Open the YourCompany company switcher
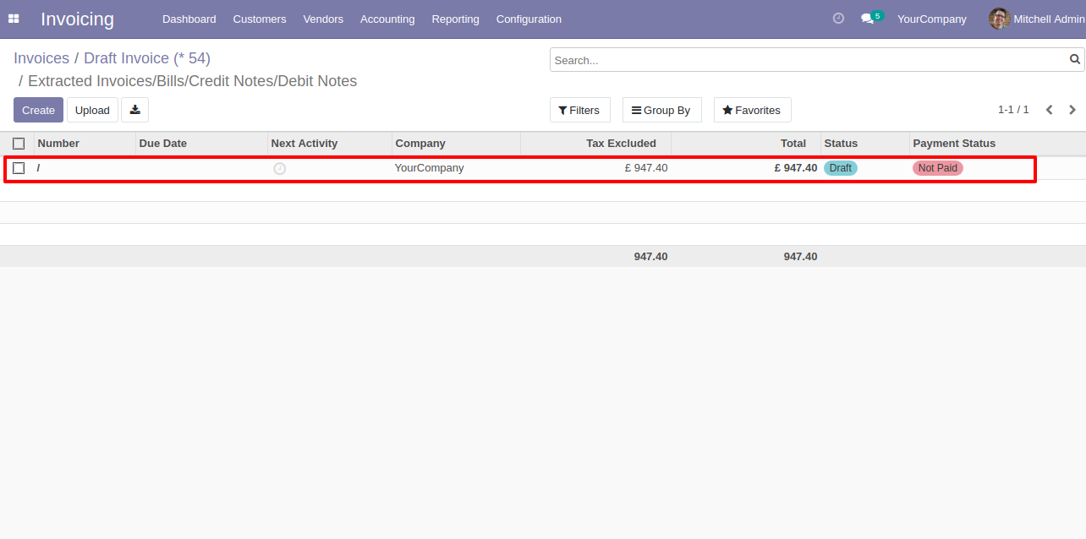This screenshot has width=1086, height=539. [932, 19]
